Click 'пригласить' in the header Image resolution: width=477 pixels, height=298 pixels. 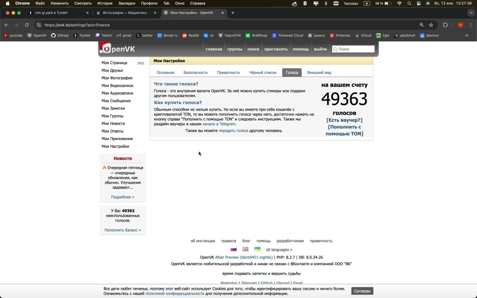[276, 49]
